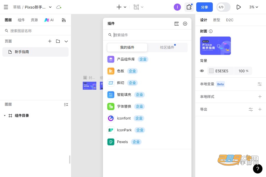This screenshot has width=266, height=177.
Task: Click the 100 % opacity field
Action: tap(243, 71)
